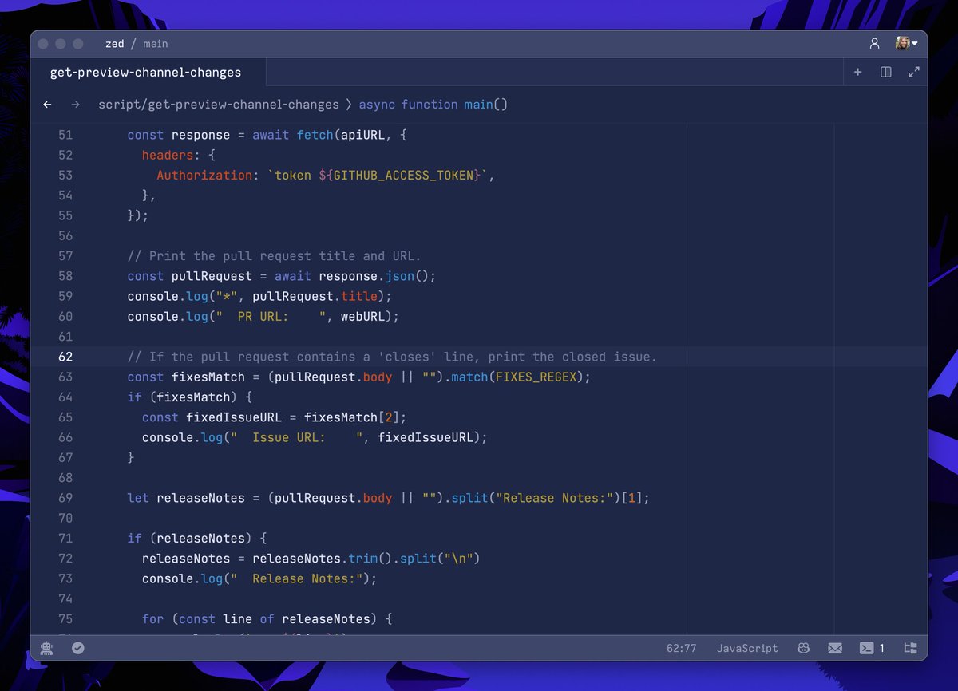Click fixedIssueURL declaration on line 65

234,417
